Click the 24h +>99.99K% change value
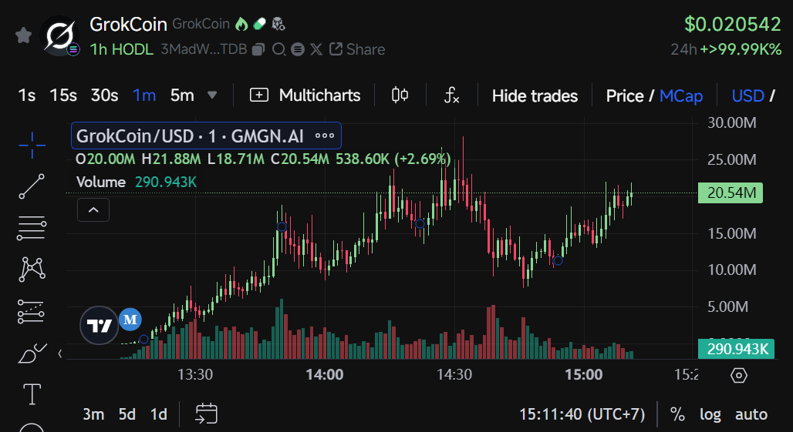Viewport: 793px width, 432px height. point(726,49)
